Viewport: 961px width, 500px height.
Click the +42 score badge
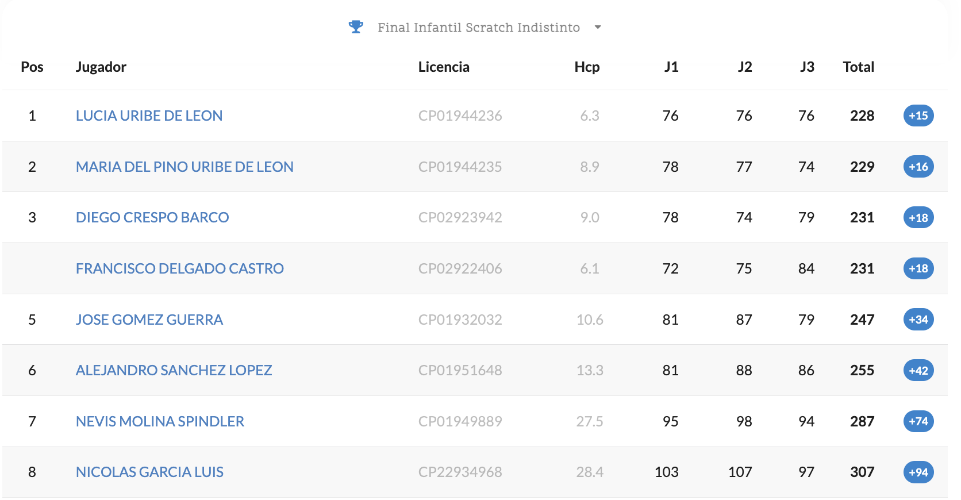pos(918,370)
